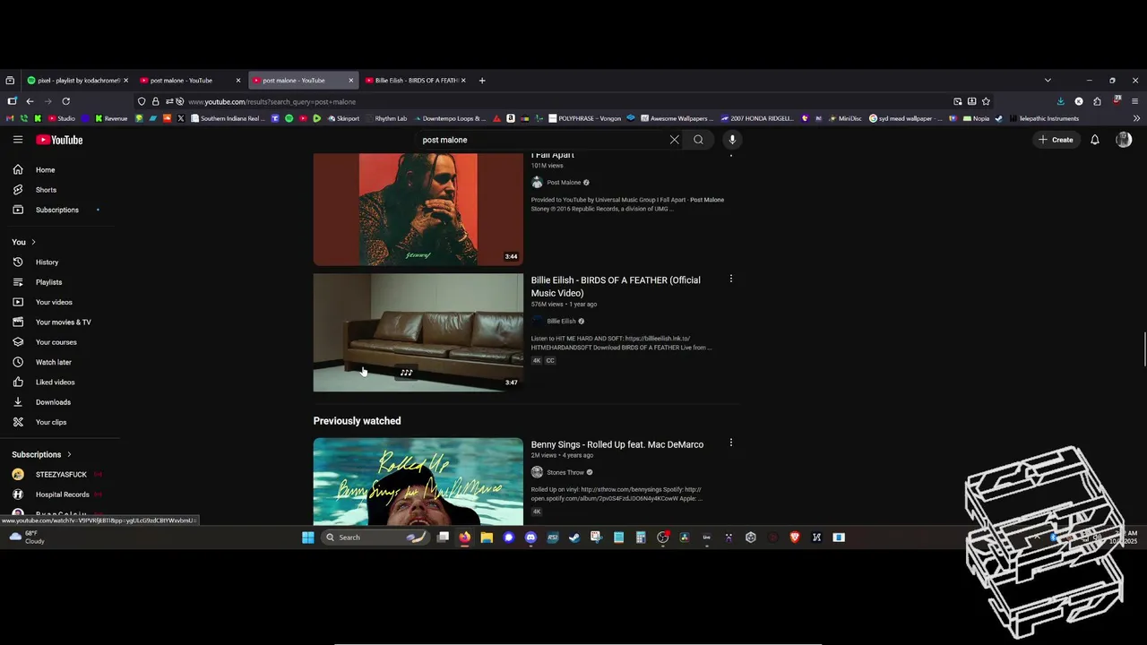Open the Create upload menu
This screenshot has width=1147, height=645.
1056,140
